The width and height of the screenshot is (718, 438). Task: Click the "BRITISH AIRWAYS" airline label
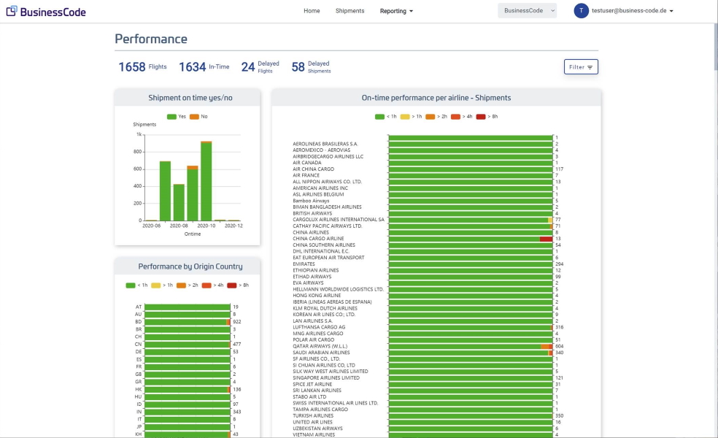click(x=312, y=213)
